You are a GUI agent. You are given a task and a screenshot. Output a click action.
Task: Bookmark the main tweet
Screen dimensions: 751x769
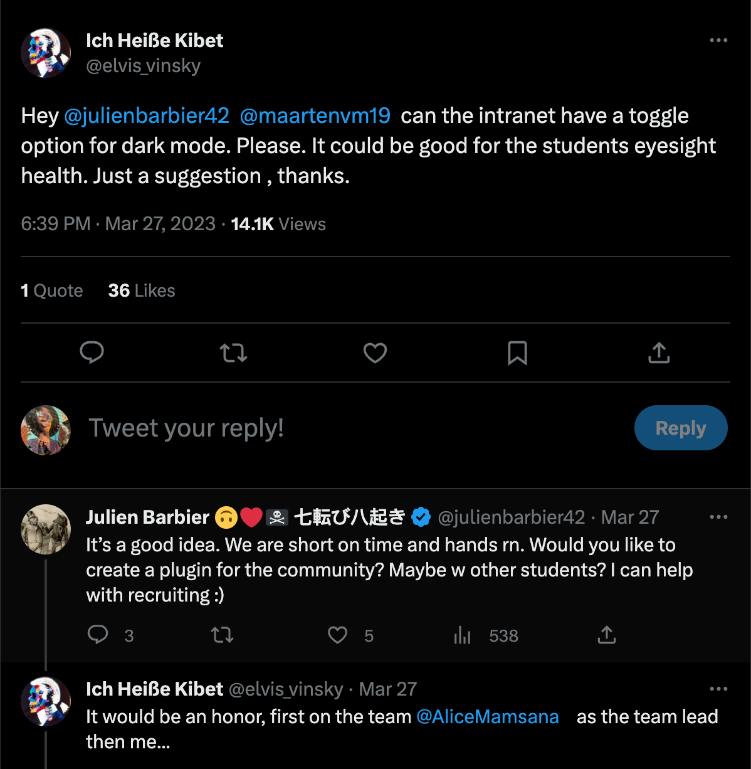[517, 353]
